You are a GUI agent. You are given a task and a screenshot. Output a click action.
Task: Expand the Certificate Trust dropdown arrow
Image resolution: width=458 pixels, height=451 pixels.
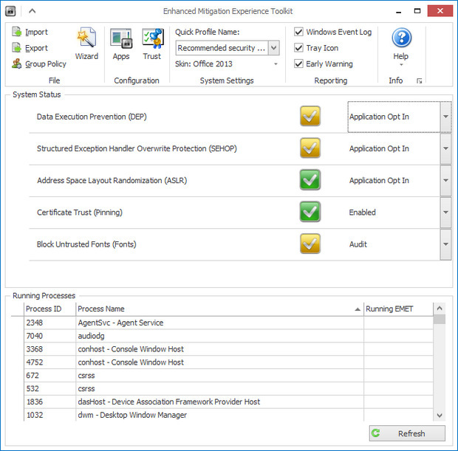pos(445,213)
